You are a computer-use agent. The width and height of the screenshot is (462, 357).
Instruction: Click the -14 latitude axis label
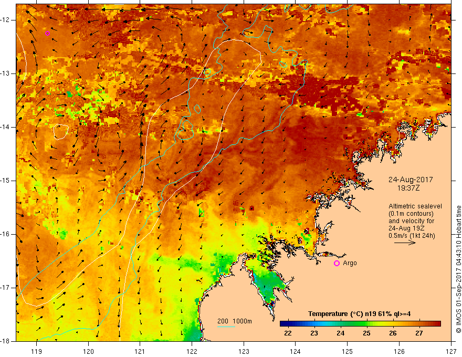tap(5, 127)
